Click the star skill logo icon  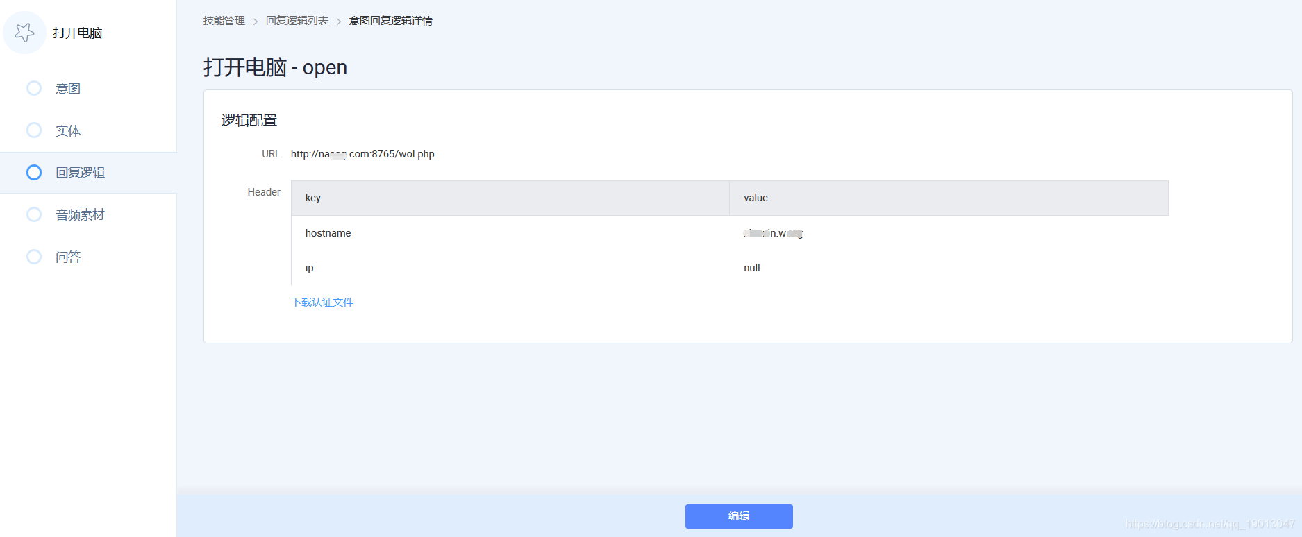24,33
